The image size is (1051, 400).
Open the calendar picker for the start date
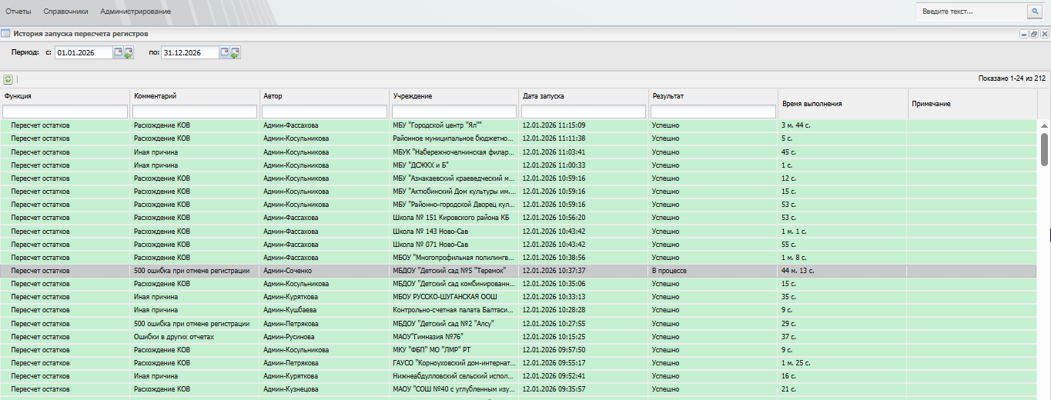coord(118,52)
